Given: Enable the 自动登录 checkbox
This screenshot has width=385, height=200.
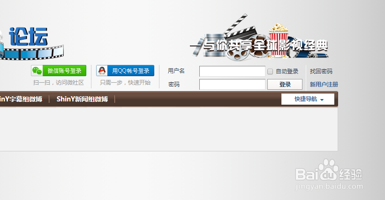Looking at the screenshot, I should (270, 71).
